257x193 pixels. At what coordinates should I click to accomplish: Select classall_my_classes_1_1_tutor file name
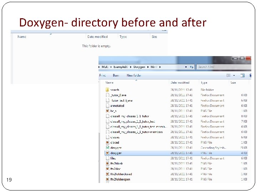tap(130, 116)
